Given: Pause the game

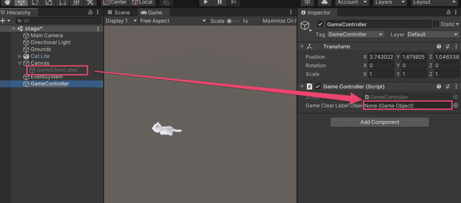Looking at the screenshot, I should click(219, 2).
